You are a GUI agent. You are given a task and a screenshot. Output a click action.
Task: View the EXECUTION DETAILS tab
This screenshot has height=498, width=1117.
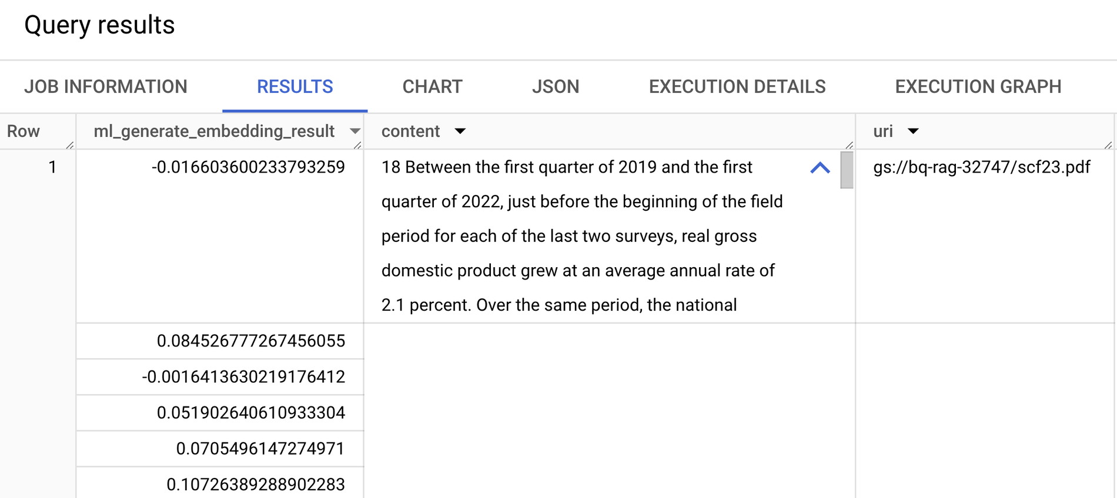[x=737, y=87]
